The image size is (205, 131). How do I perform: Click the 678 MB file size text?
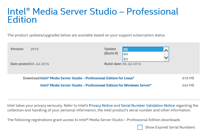click(188, 78)
